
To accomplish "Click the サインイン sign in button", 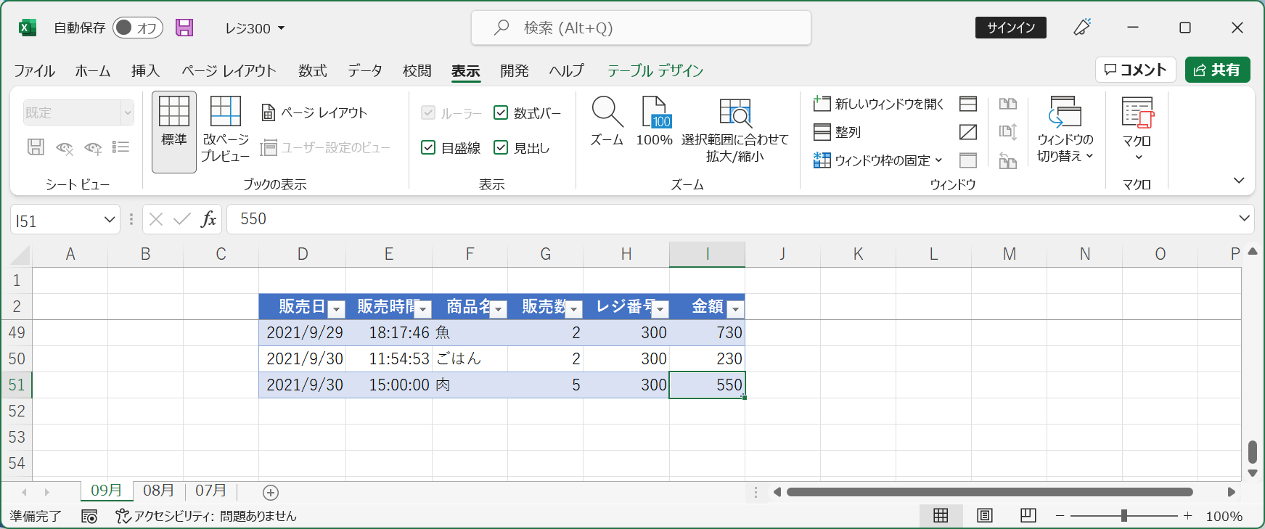I will [1011, 28].
